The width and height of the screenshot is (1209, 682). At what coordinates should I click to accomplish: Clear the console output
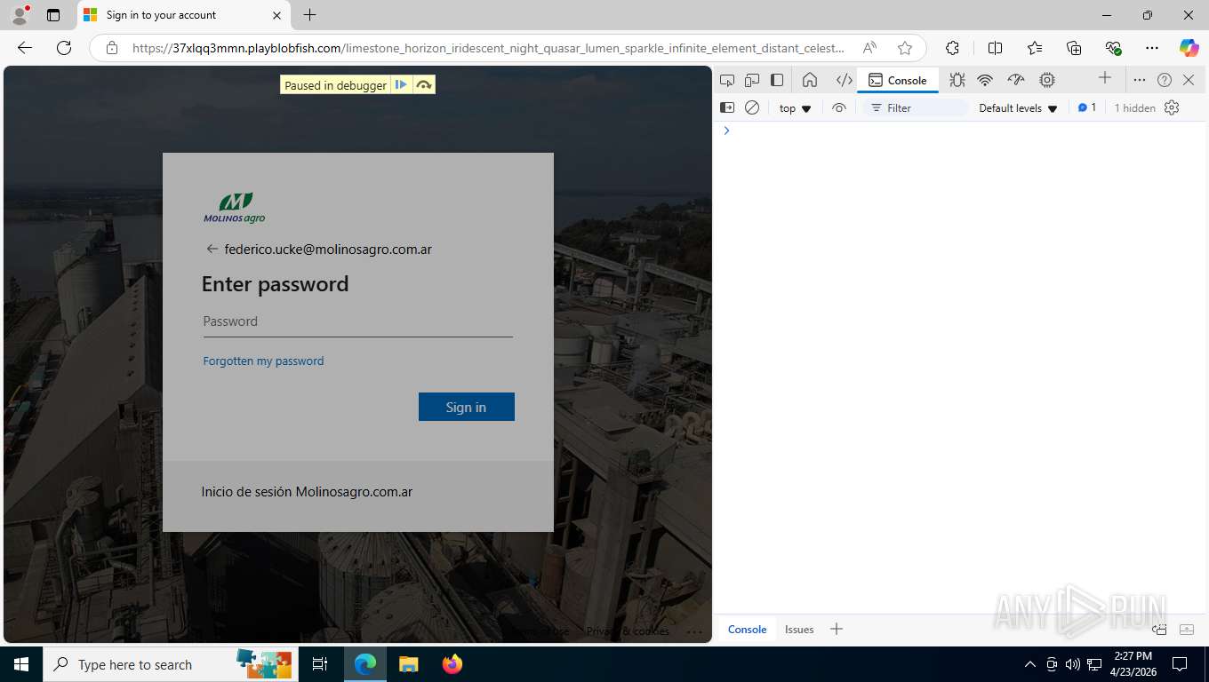[752, 107]
